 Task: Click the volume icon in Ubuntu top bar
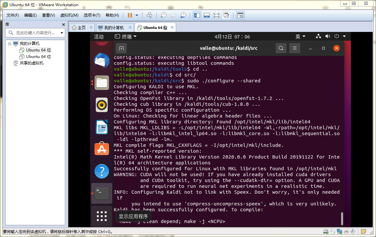tap(327, 36)
